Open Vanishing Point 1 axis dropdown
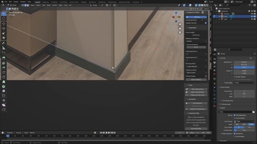This screenshot has height=144, width=257. (196, 54)
